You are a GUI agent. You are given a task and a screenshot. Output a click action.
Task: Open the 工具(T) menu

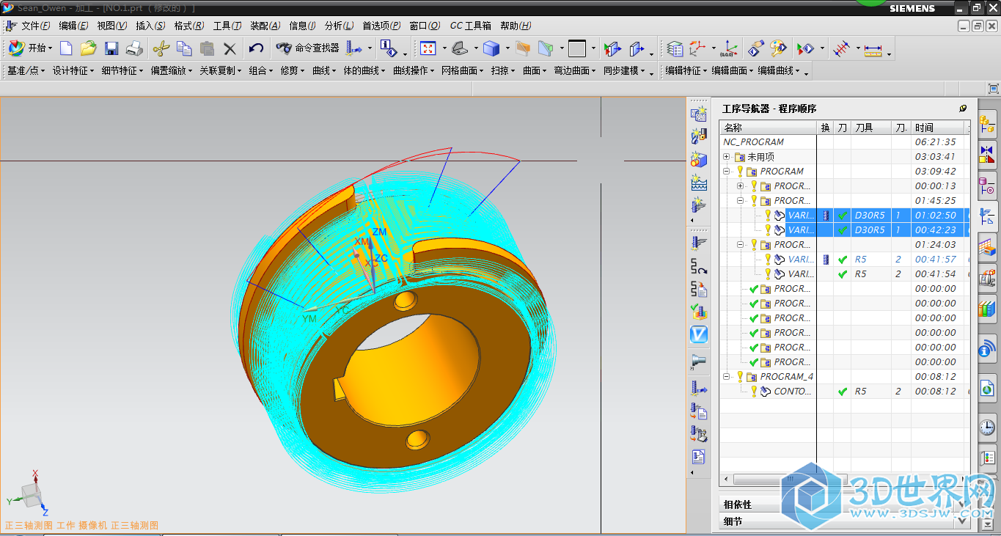point(227,26)
